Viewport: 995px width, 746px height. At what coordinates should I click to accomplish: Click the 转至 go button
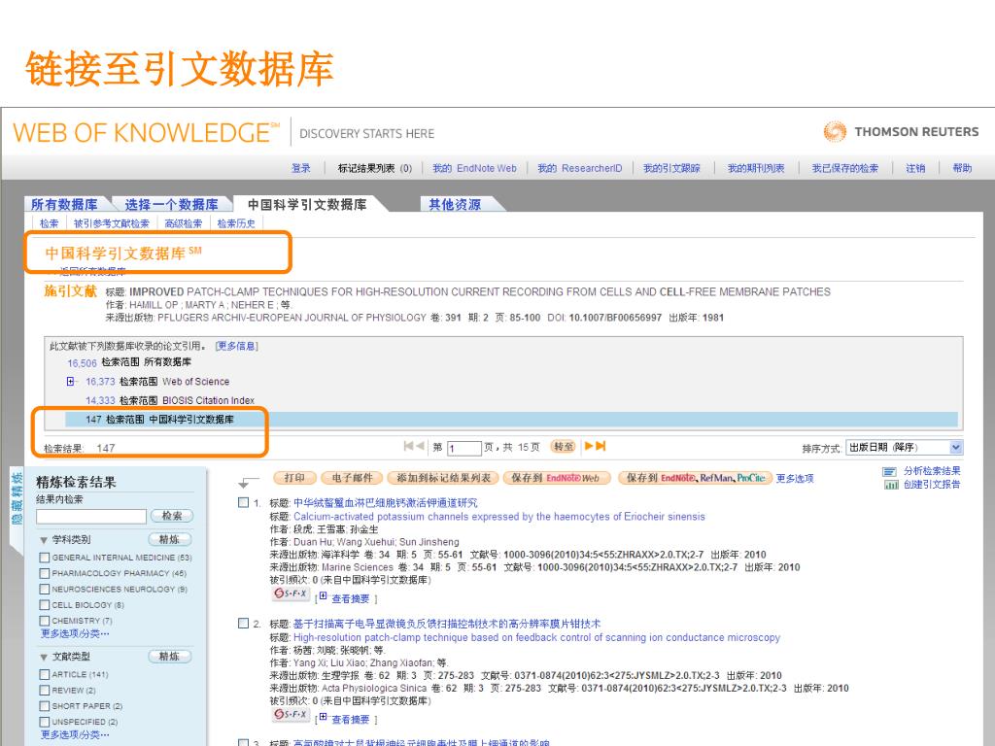click(564, 446)
